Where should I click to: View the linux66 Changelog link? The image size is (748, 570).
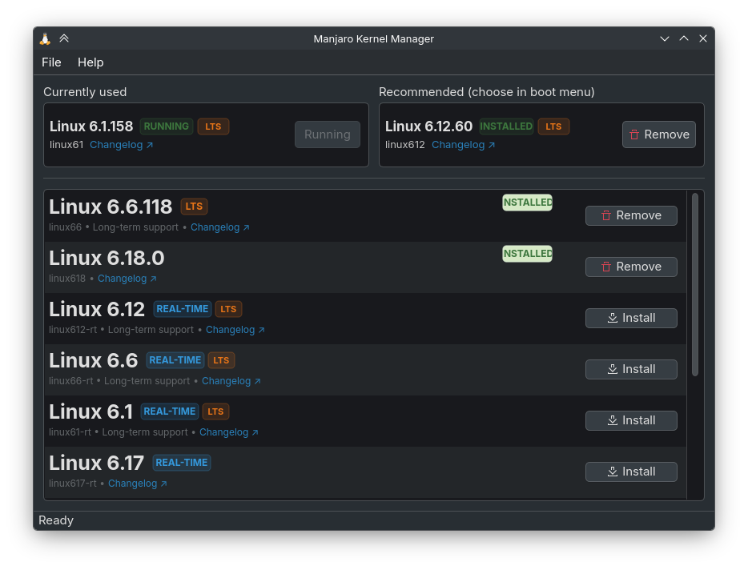[x=219, y=227]
